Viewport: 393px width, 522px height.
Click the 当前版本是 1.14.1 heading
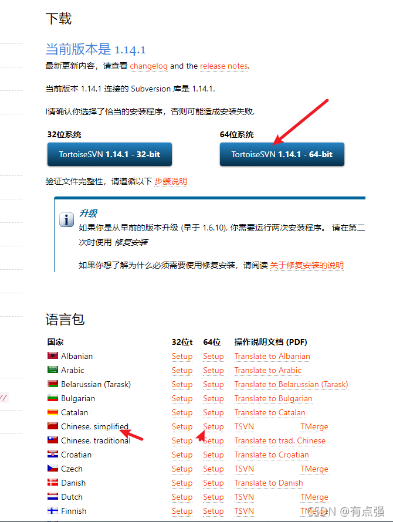tap(96, 49)
